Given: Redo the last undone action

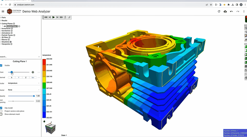Looking at the screenshot, I should tap(238, 11).
